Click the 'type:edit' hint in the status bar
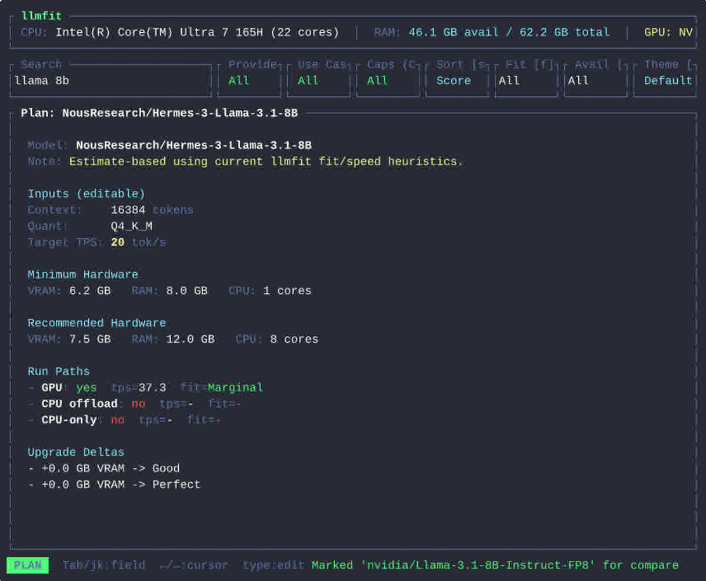Viewport: 706px width, 581px height. 274,566
